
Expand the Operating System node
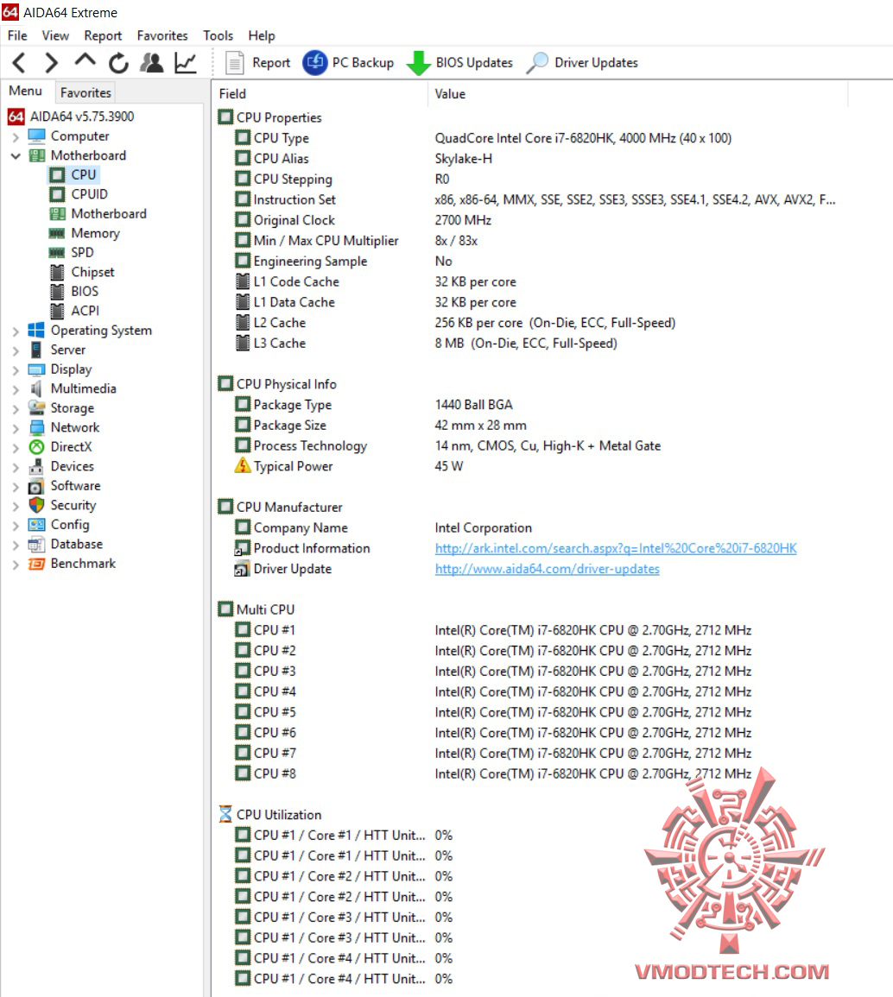coord(16,331)
